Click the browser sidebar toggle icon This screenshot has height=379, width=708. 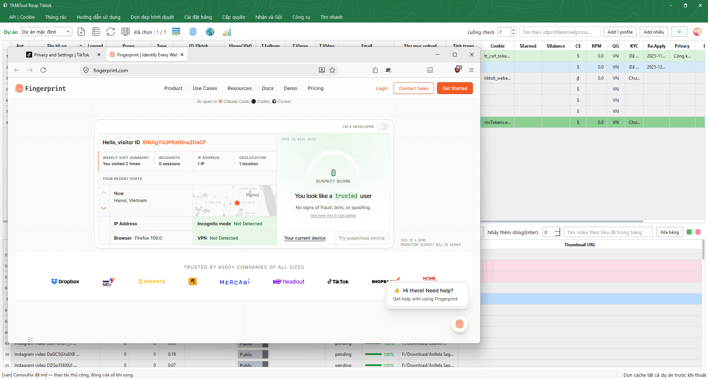pos(430,70)
